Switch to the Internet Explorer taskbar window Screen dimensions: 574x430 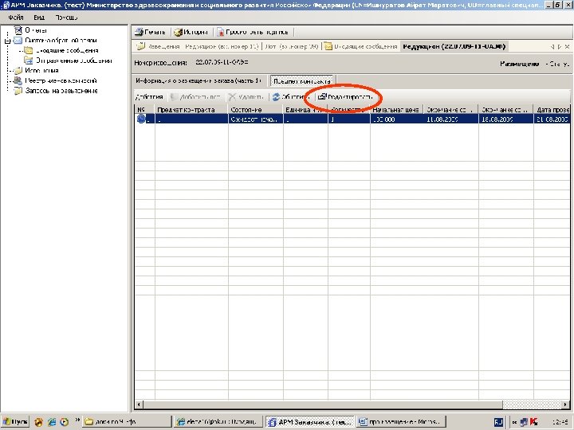tap(218, 421)
